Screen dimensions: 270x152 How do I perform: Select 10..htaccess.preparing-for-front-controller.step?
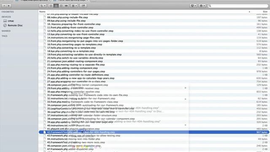pos(74,24)
